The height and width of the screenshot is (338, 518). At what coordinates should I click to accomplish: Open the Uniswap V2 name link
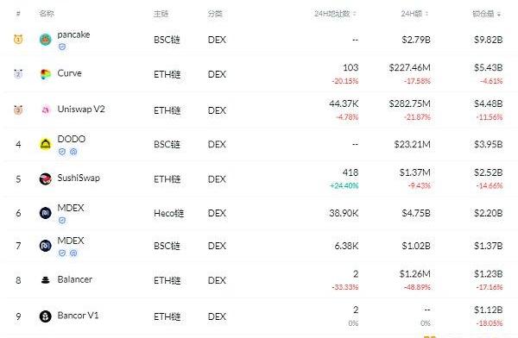point(81,109)
